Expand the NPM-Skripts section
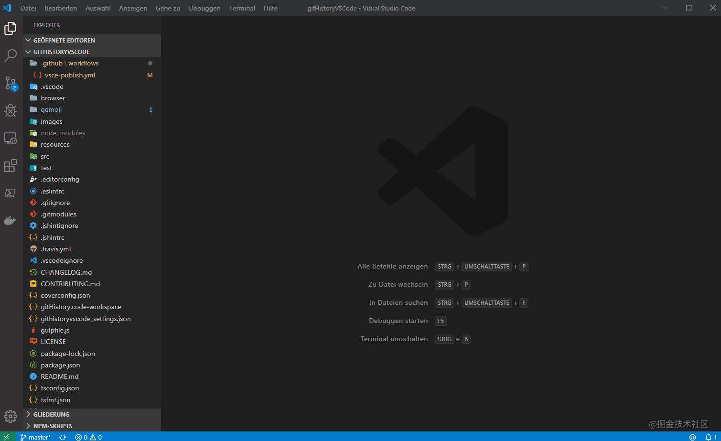 point(92,426)
